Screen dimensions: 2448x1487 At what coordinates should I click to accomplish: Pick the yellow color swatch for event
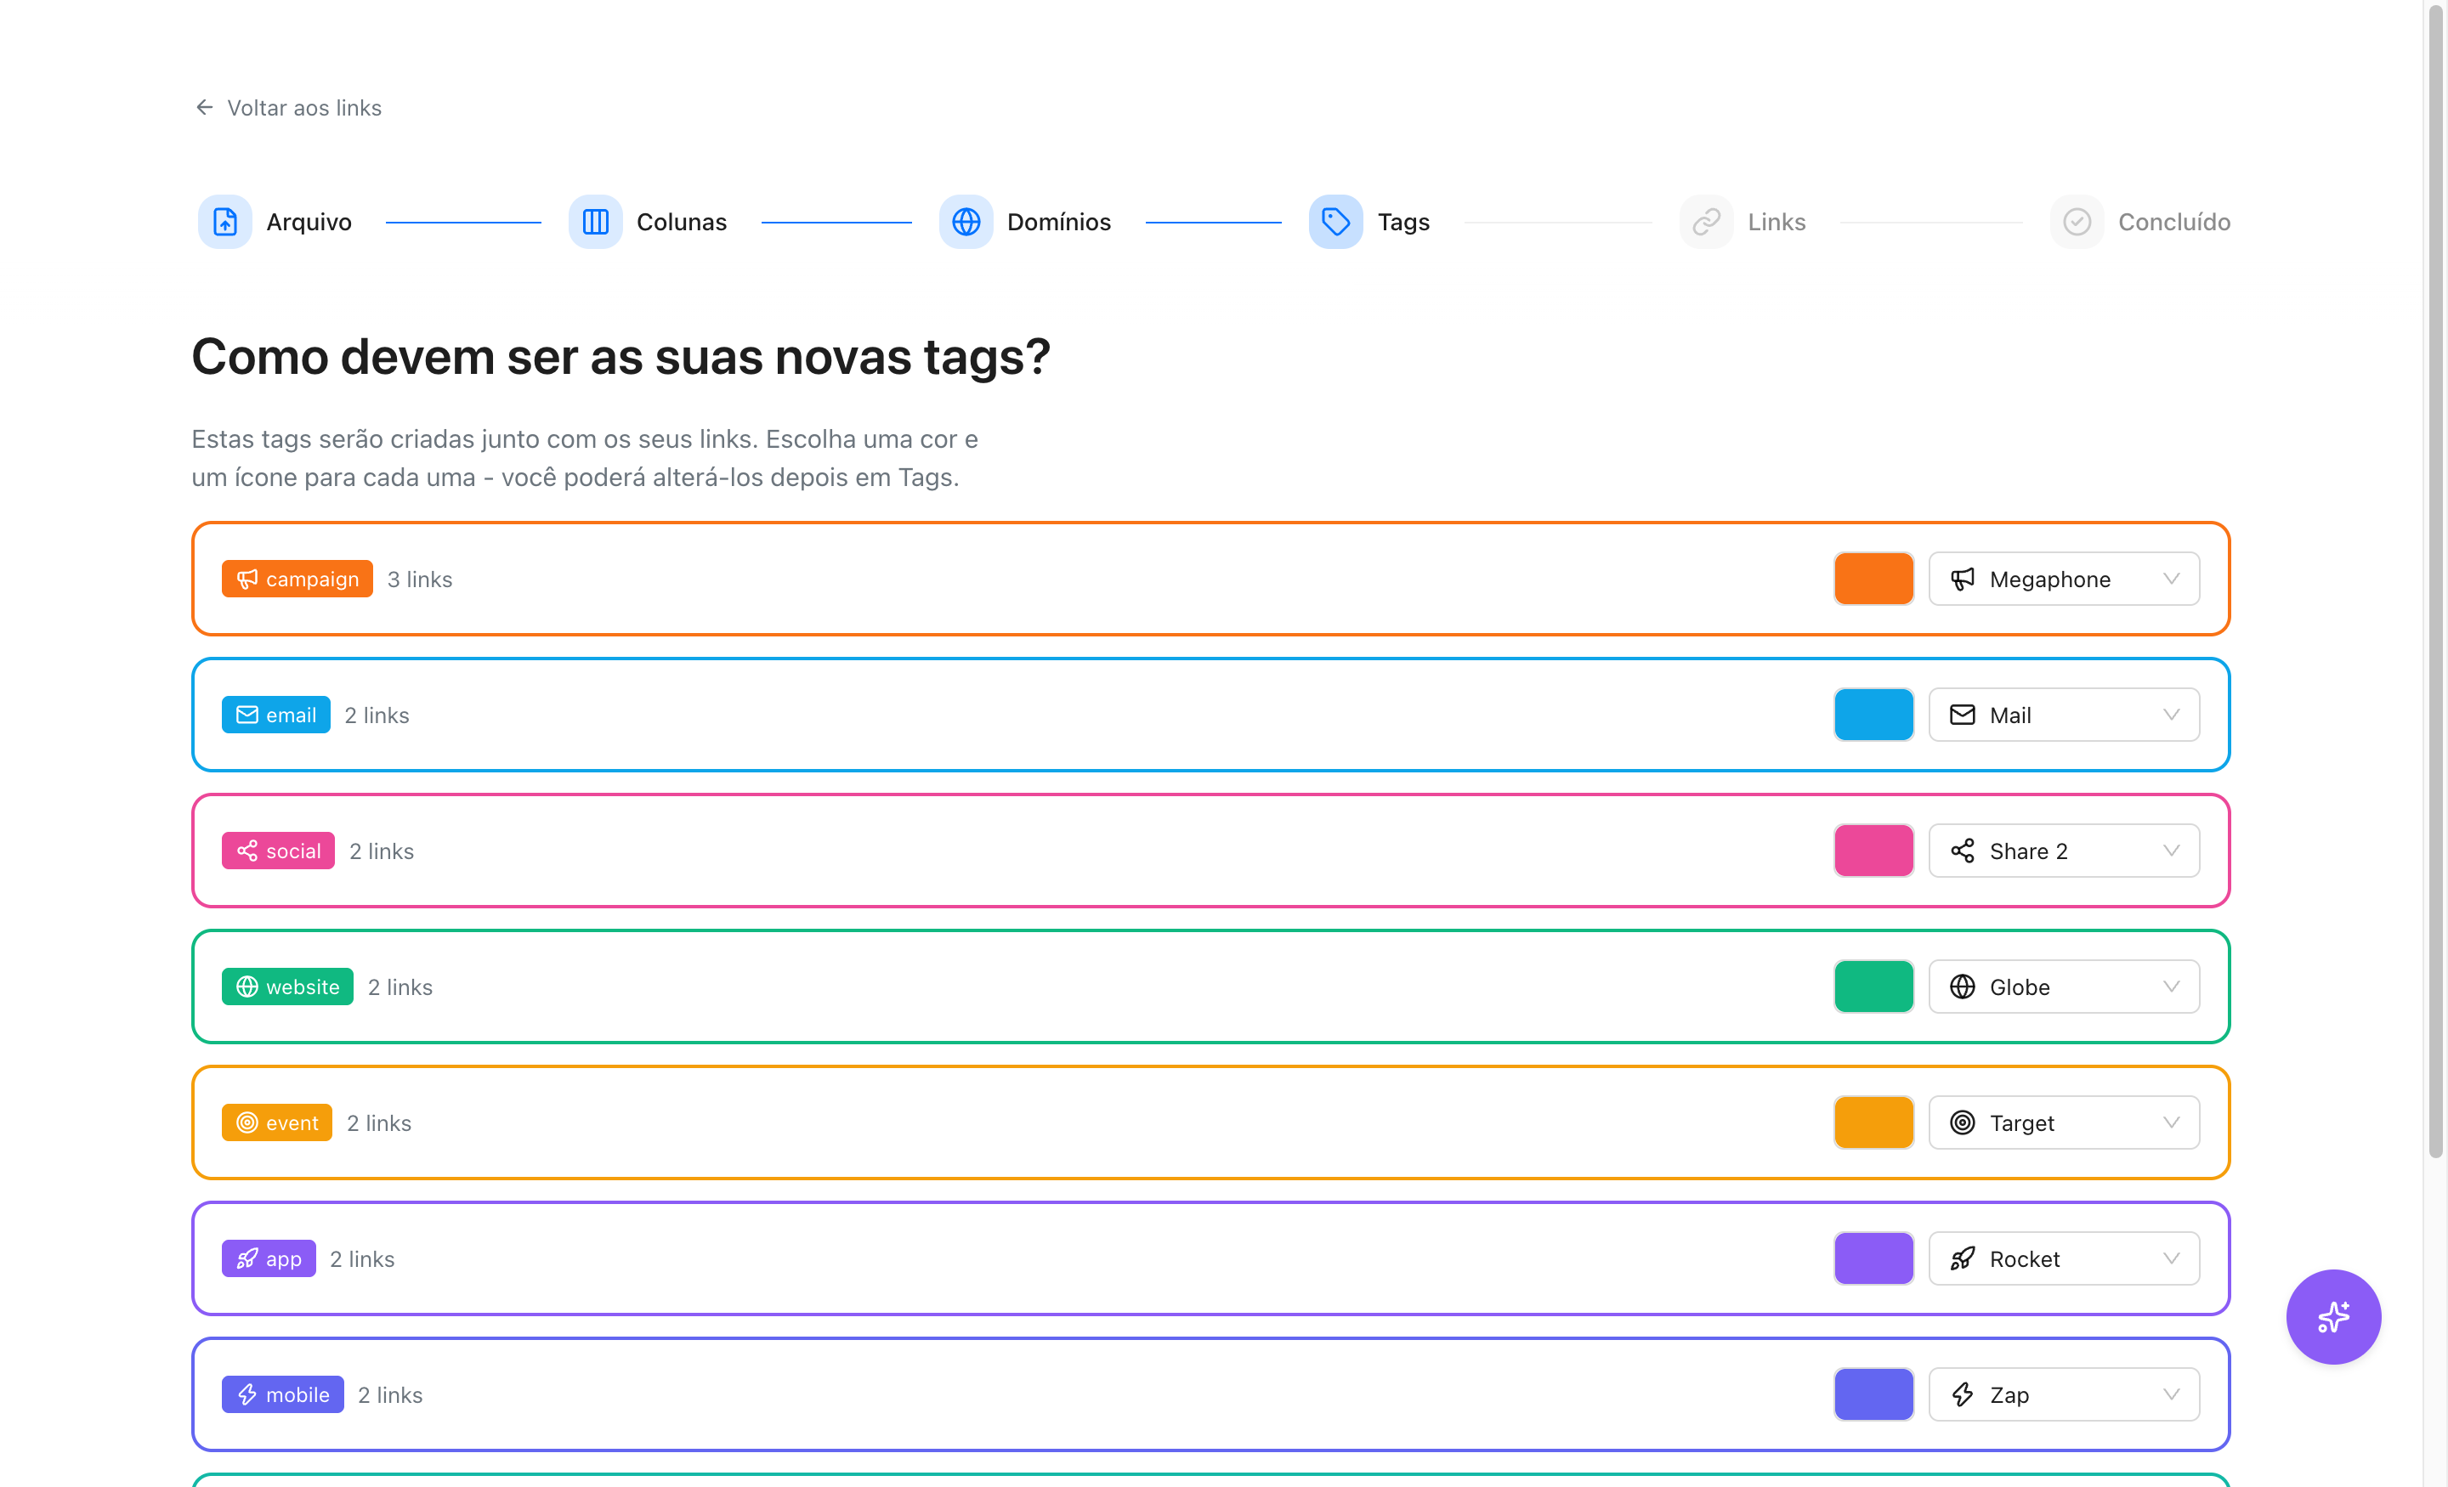[x=1873, y=1122]
